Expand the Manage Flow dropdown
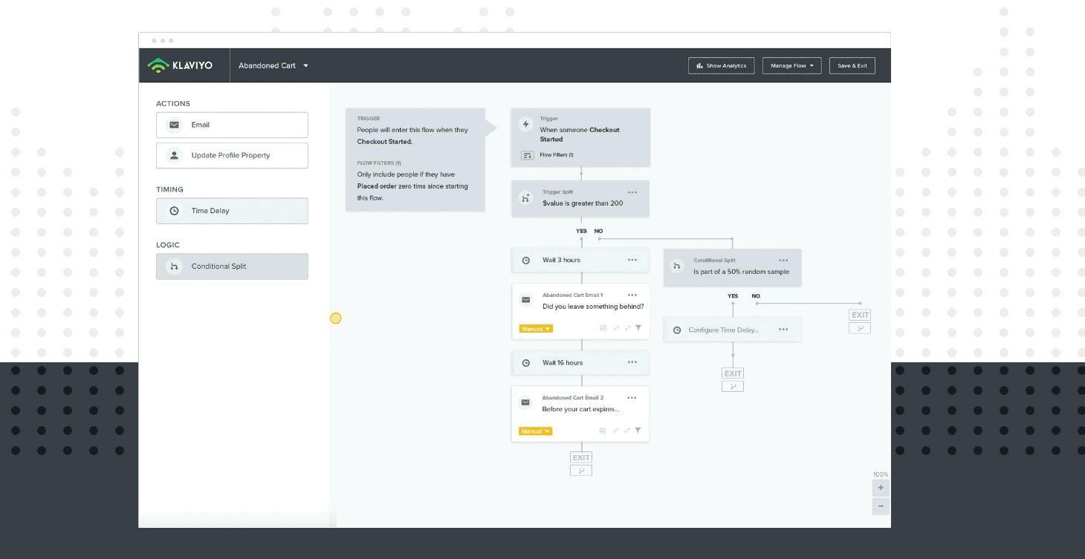The width and height of the screenshot is (1085, 559). (791, 65)
